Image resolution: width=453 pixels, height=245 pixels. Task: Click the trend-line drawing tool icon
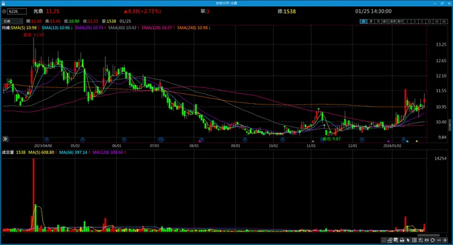390,240
